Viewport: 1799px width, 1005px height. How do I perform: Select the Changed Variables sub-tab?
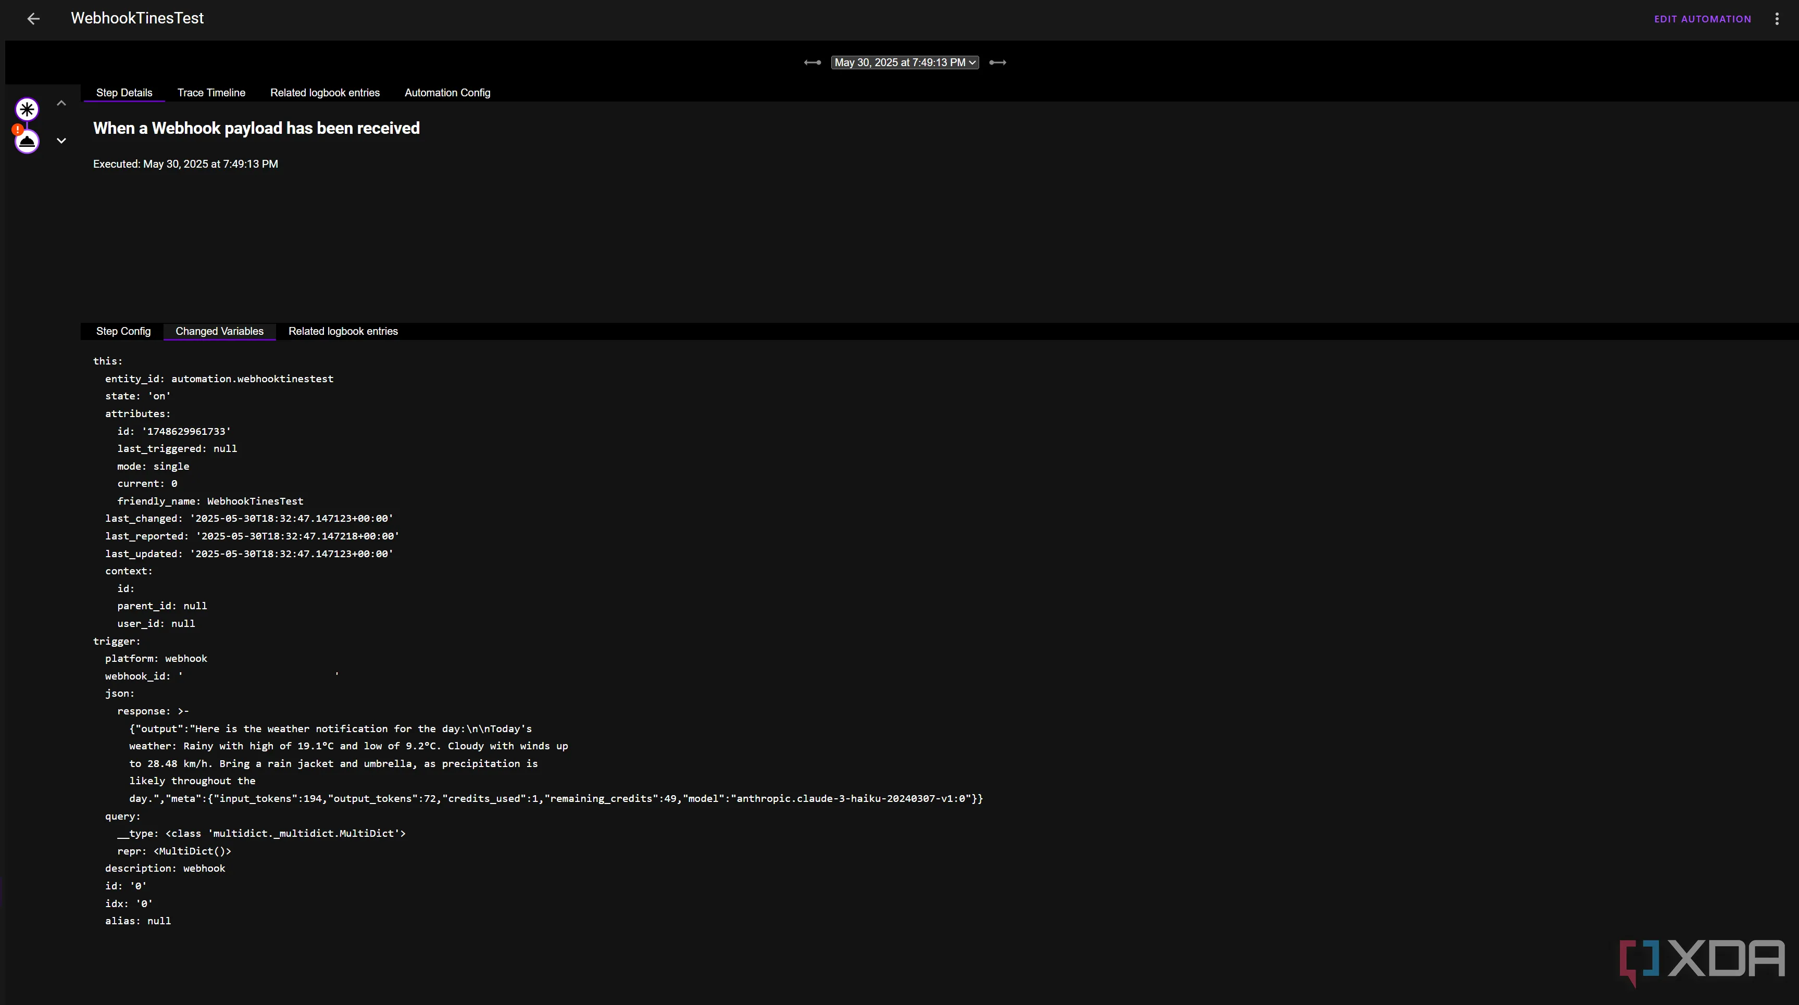tap(219, 331)
